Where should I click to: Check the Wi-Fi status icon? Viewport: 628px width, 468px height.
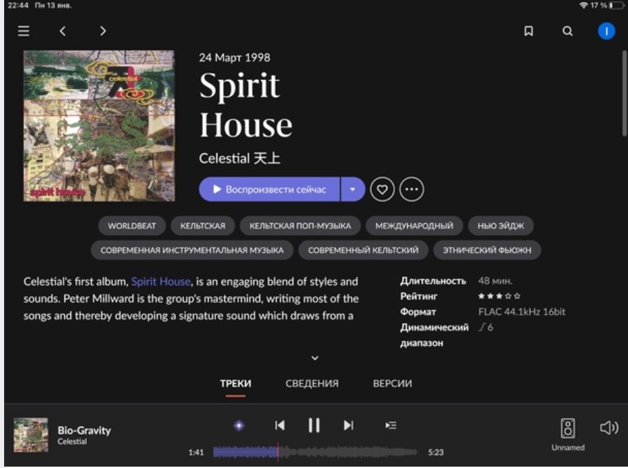[584, 6]
